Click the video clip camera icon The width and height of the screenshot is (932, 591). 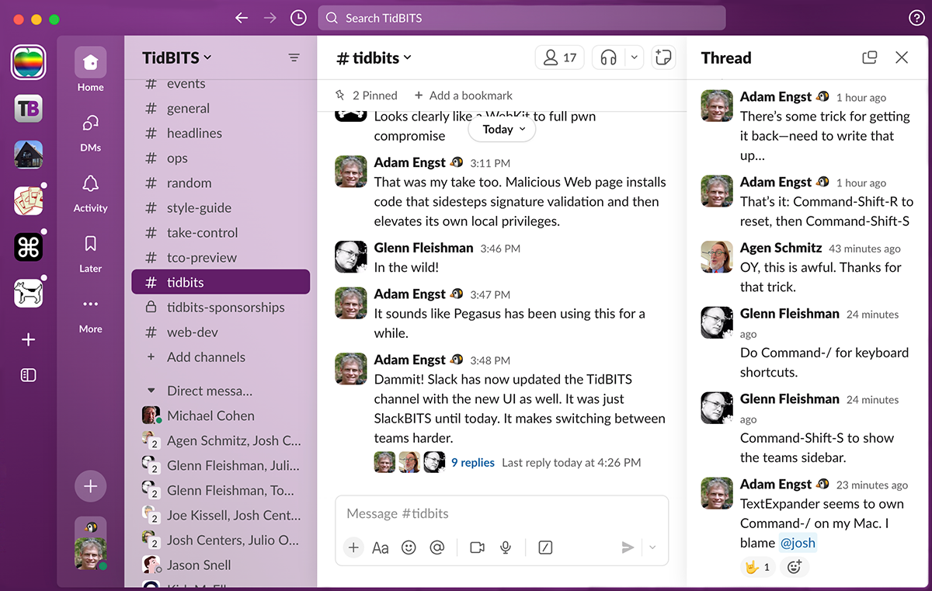point(477,548)
